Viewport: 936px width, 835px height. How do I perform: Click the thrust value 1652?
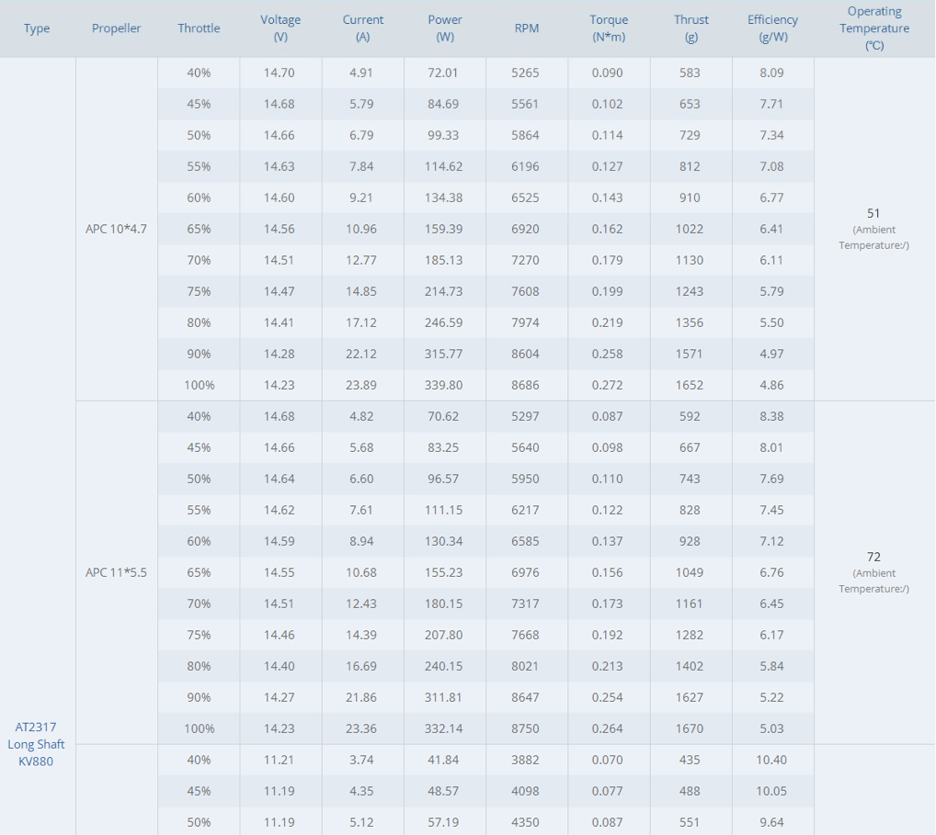[690, 385]
